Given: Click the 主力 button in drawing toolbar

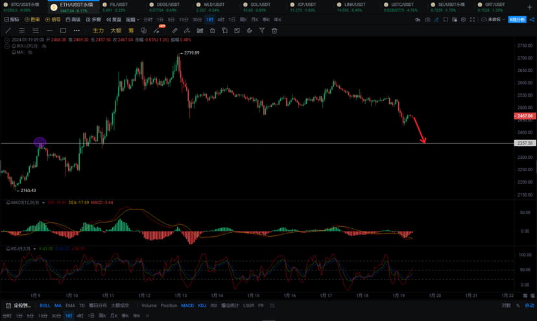Looking at the screenshot, I should click(99, 31).
